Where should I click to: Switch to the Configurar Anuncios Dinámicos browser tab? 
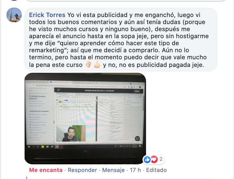(x=61, y=82)
